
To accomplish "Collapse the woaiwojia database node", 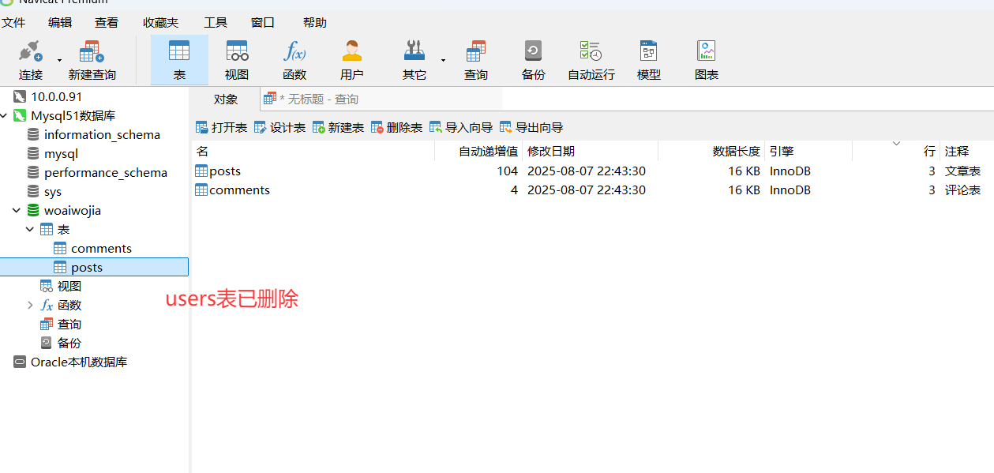I will tap(17, 211).
